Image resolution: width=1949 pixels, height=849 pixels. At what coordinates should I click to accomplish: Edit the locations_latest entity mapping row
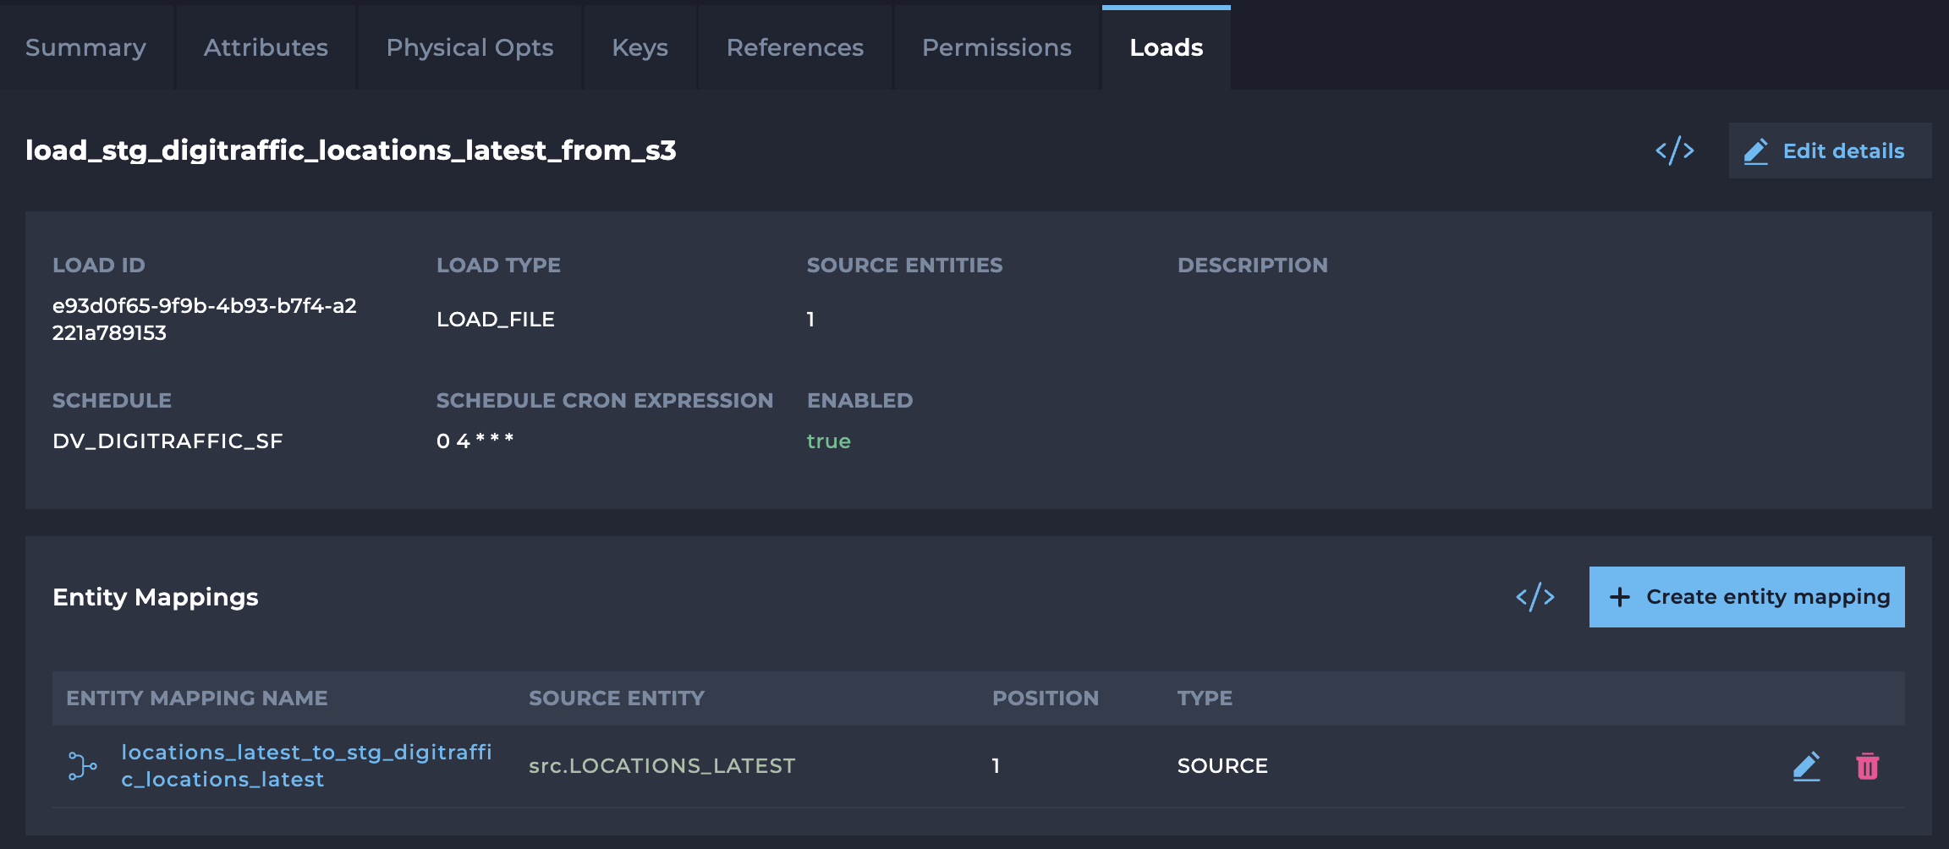pos(1806,766)
